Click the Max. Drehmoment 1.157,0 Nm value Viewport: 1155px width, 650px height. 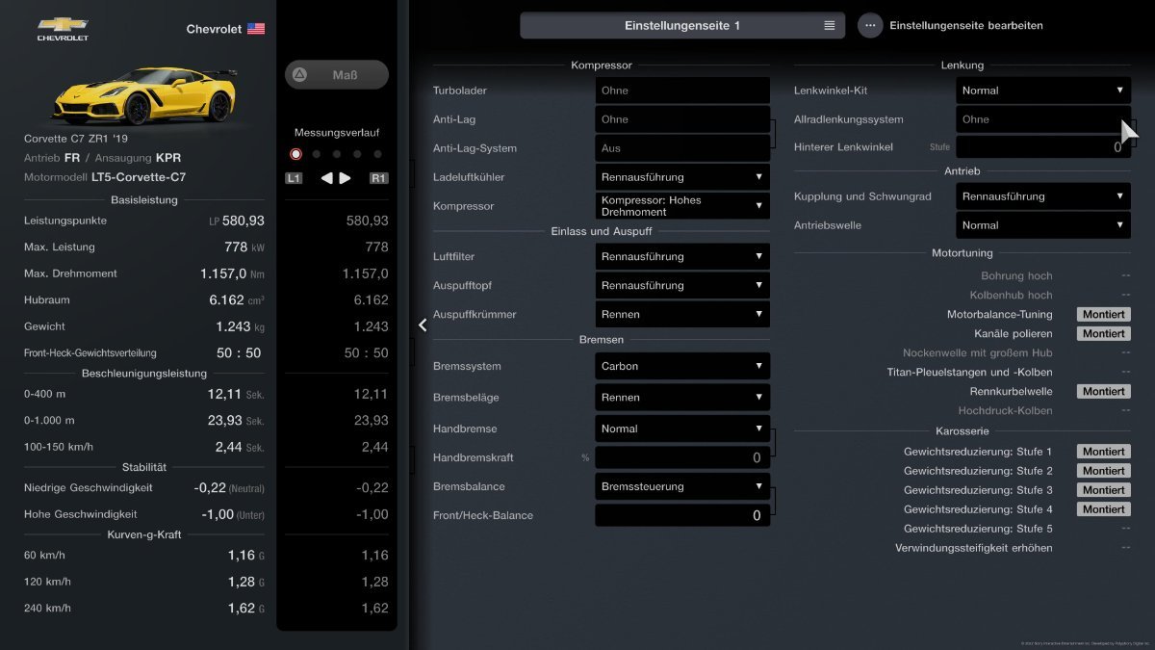232,273
